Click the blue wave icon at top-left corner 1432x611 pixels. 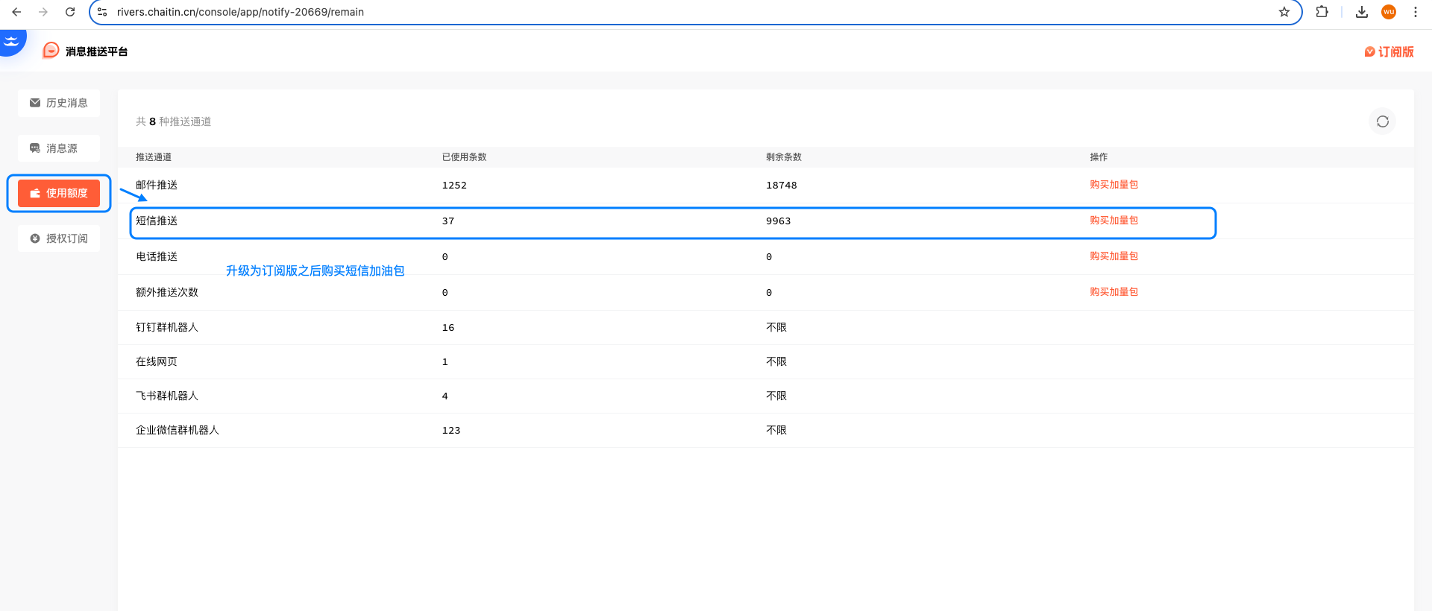click(11, 41)
